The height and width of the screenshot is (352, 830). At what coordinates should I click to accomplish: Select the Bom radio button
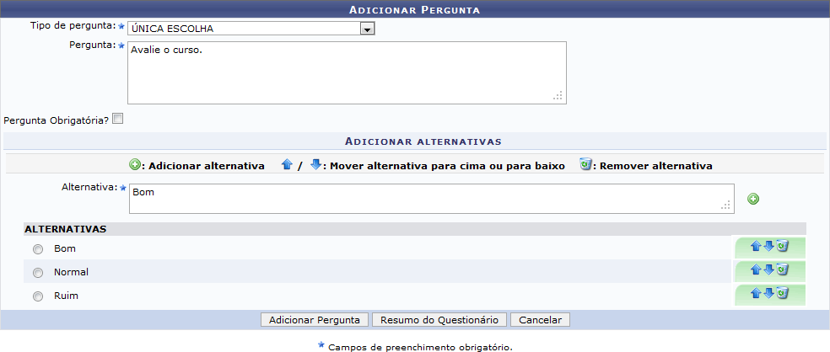pos(37,249)
